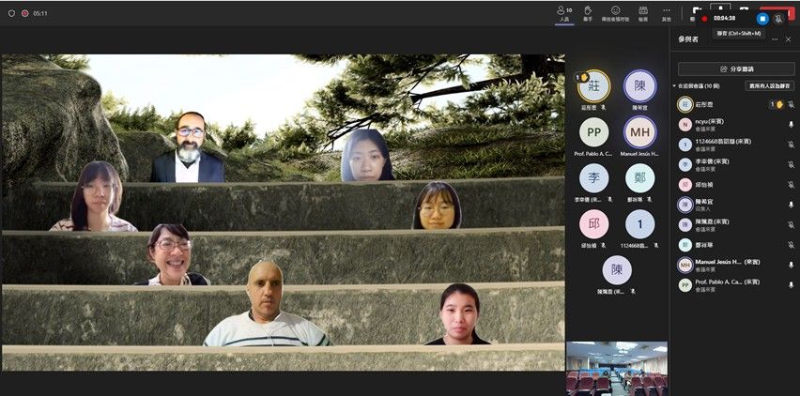Screen dimensions: 800x396
Task: Toggle mic icon for 莊彤恩 in list
Action: point(791,104)
